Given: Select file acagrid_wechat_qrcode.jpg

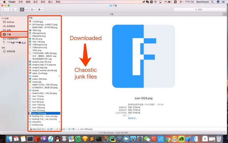Looking at the screenshot, I should [x=44, y=70].
